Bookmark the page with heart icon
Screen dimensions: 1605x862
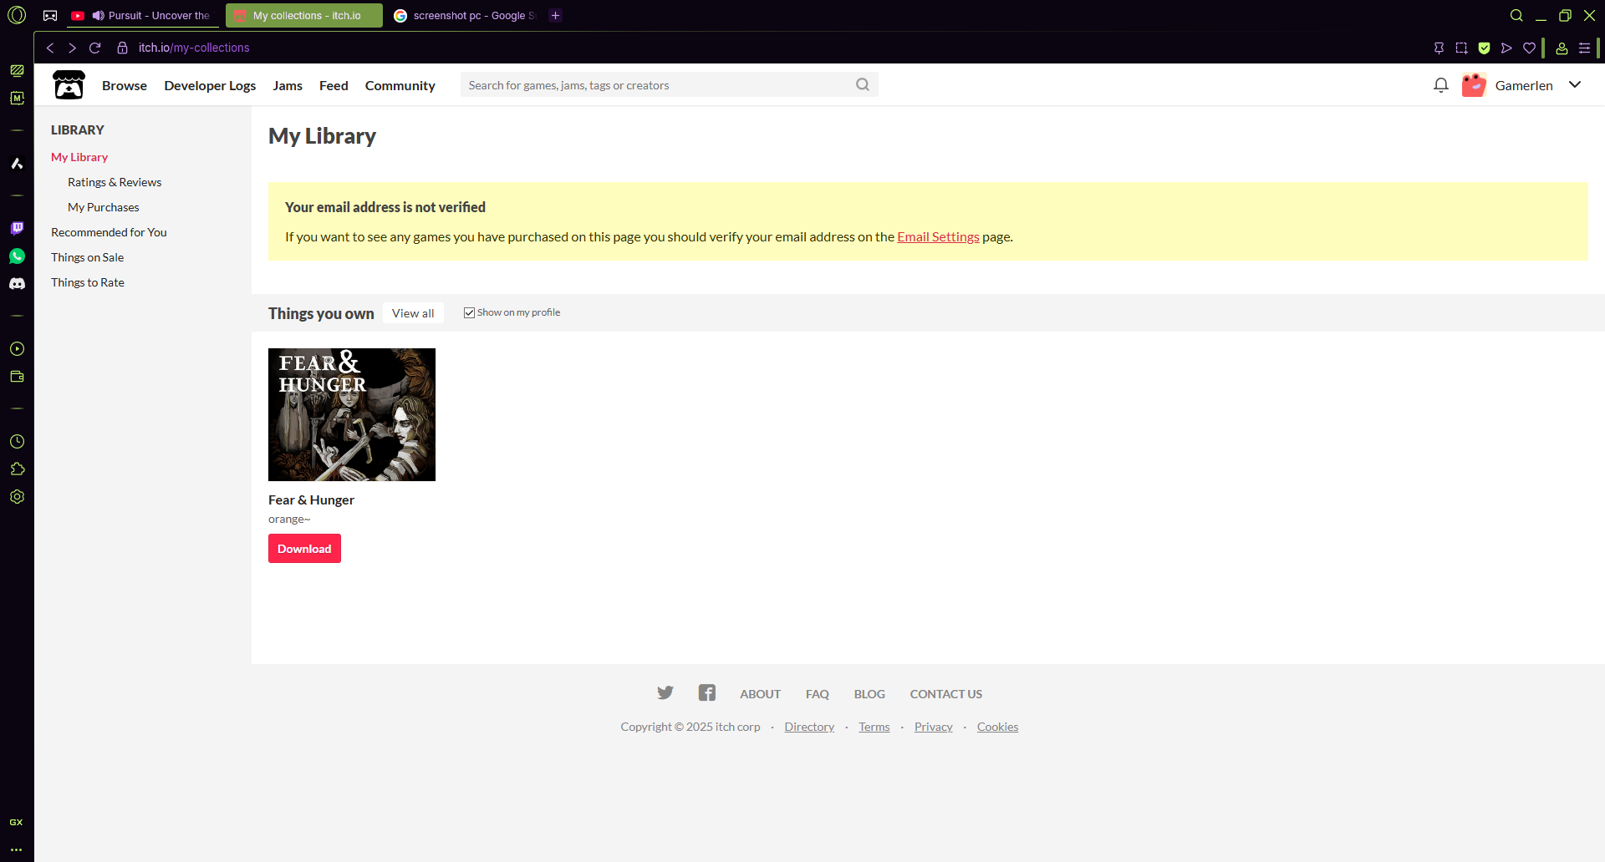click(x=1529, y=48)
